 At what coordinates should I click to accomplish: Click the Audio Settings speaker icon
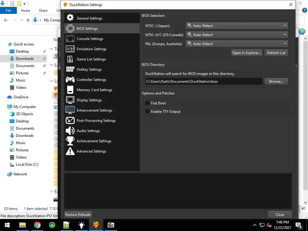[x=70, y=131]
